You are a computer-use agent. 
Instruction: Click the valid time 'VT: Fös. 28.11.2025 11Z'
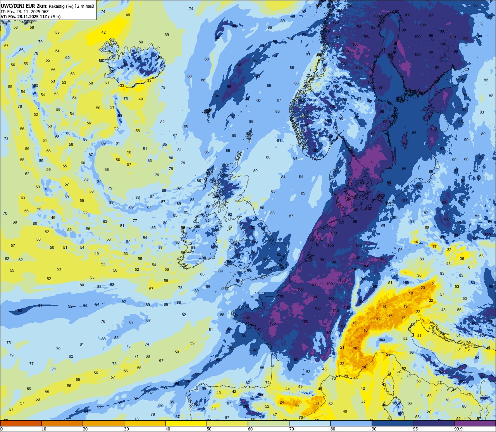coord(24,17)
